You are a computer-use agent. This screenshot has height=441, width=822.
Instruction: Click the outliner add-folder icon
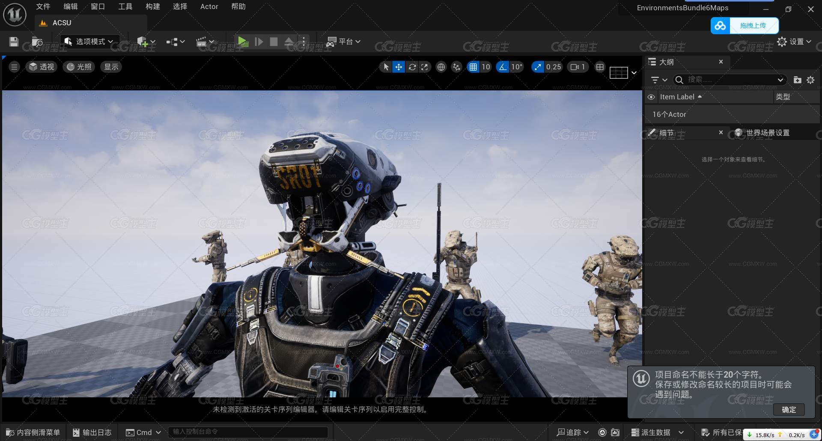[797, 80]
